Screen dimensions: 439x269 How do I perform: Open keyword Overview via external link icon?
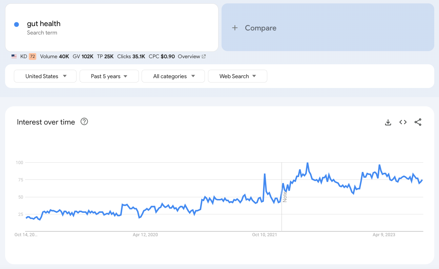204,56
